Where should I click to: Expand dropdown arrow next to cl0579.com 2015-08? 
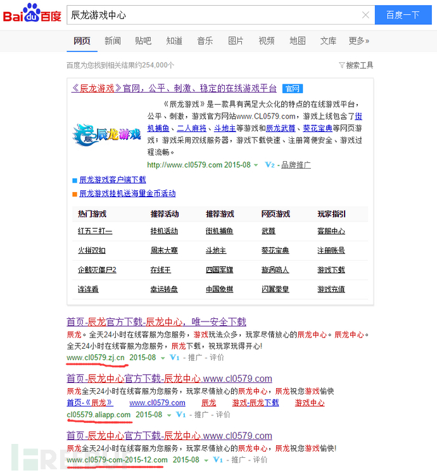(x=256, y=165)
